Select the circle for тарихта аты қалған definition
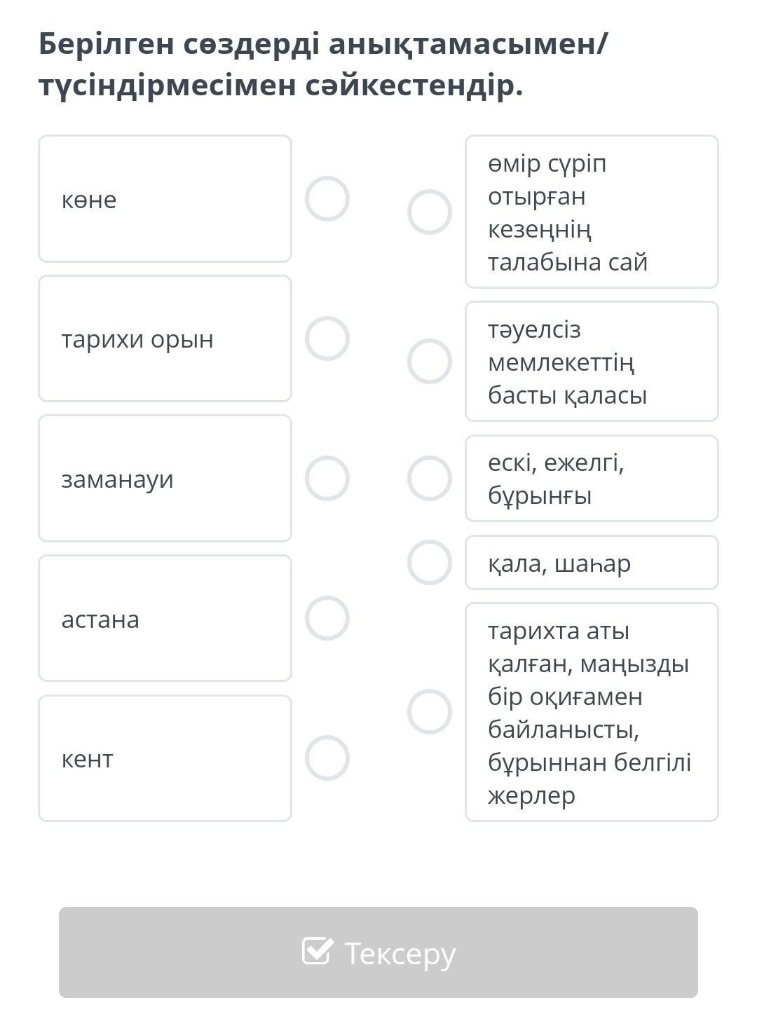The image size is (757, 1033). click(x=430, y=712)
